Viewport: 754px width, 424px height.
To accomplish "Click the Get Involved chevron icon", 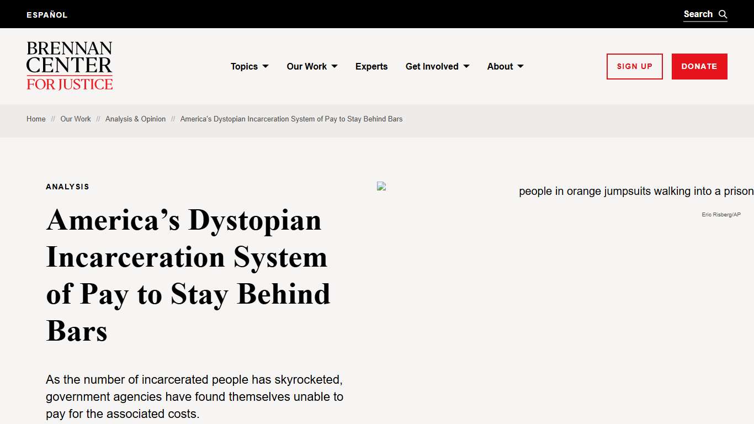I will (467, 66).
